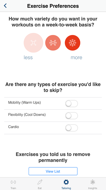Go back using the top-left chevron

click(5, 6)
